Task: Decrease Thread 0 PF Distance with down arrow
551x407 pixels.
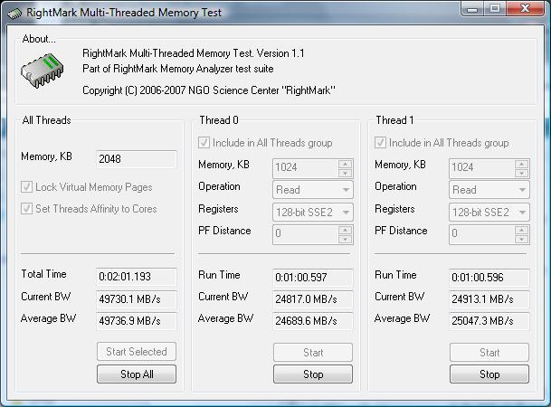Action: click(x=345, y=239)
